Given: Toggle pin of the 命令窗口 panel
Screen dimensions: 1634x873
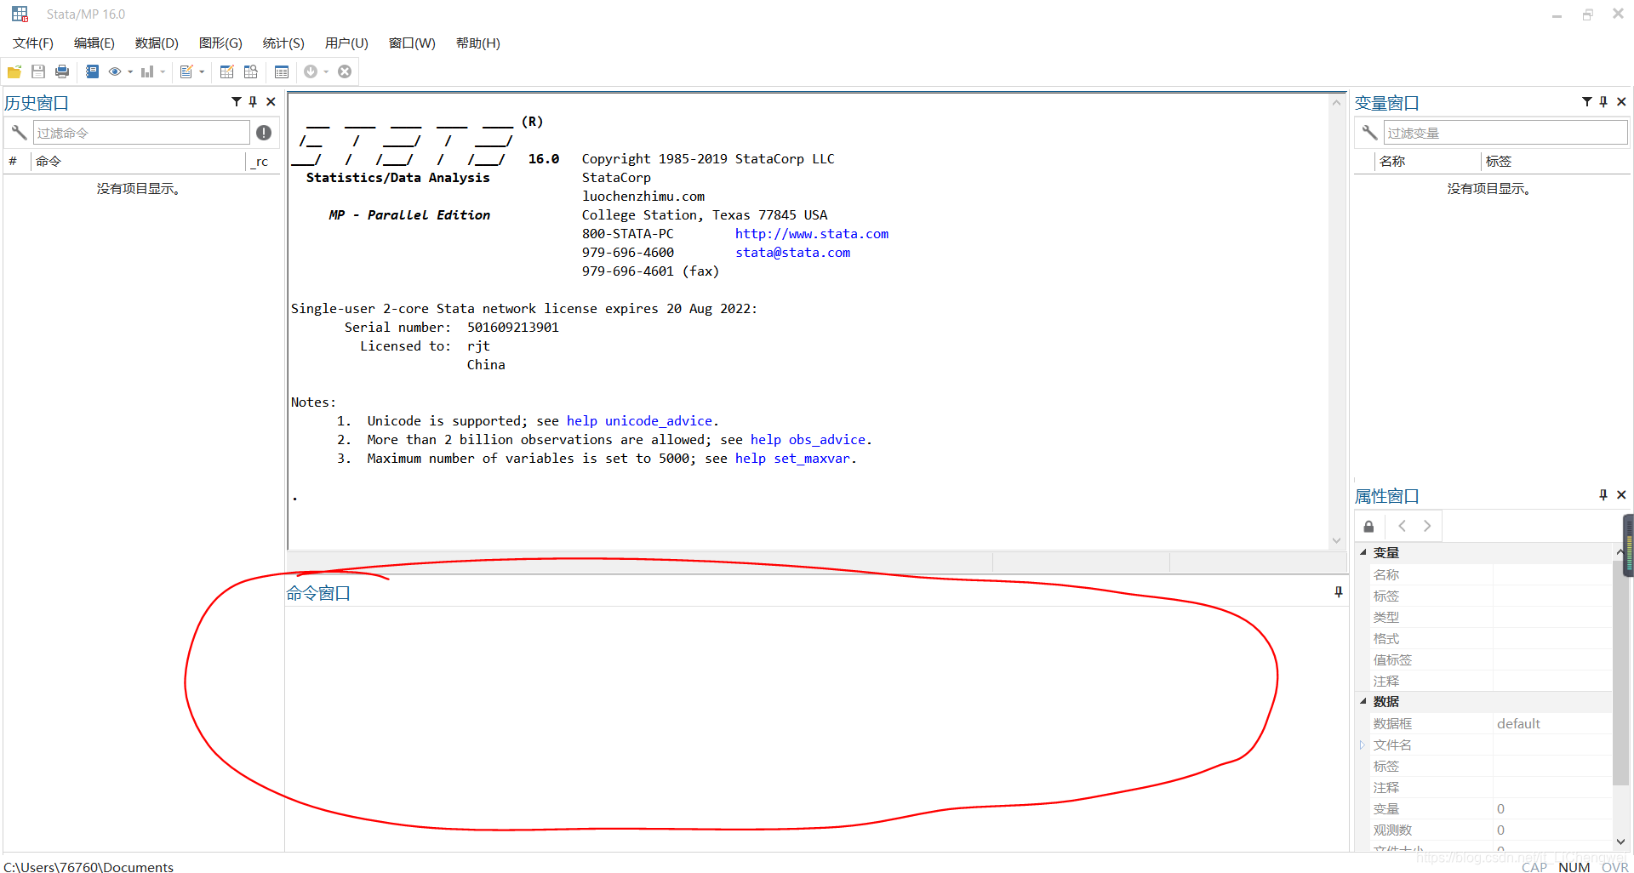Looking at the screenshot, I should [1339, 591].
